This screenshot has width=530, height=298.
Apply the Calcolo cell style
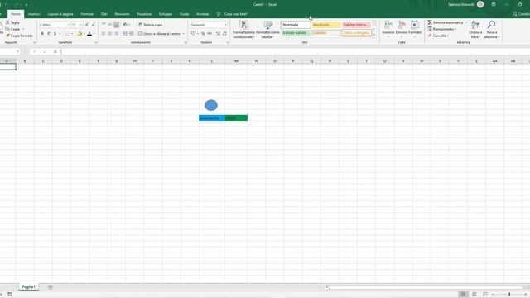click(x=325, y=33)
